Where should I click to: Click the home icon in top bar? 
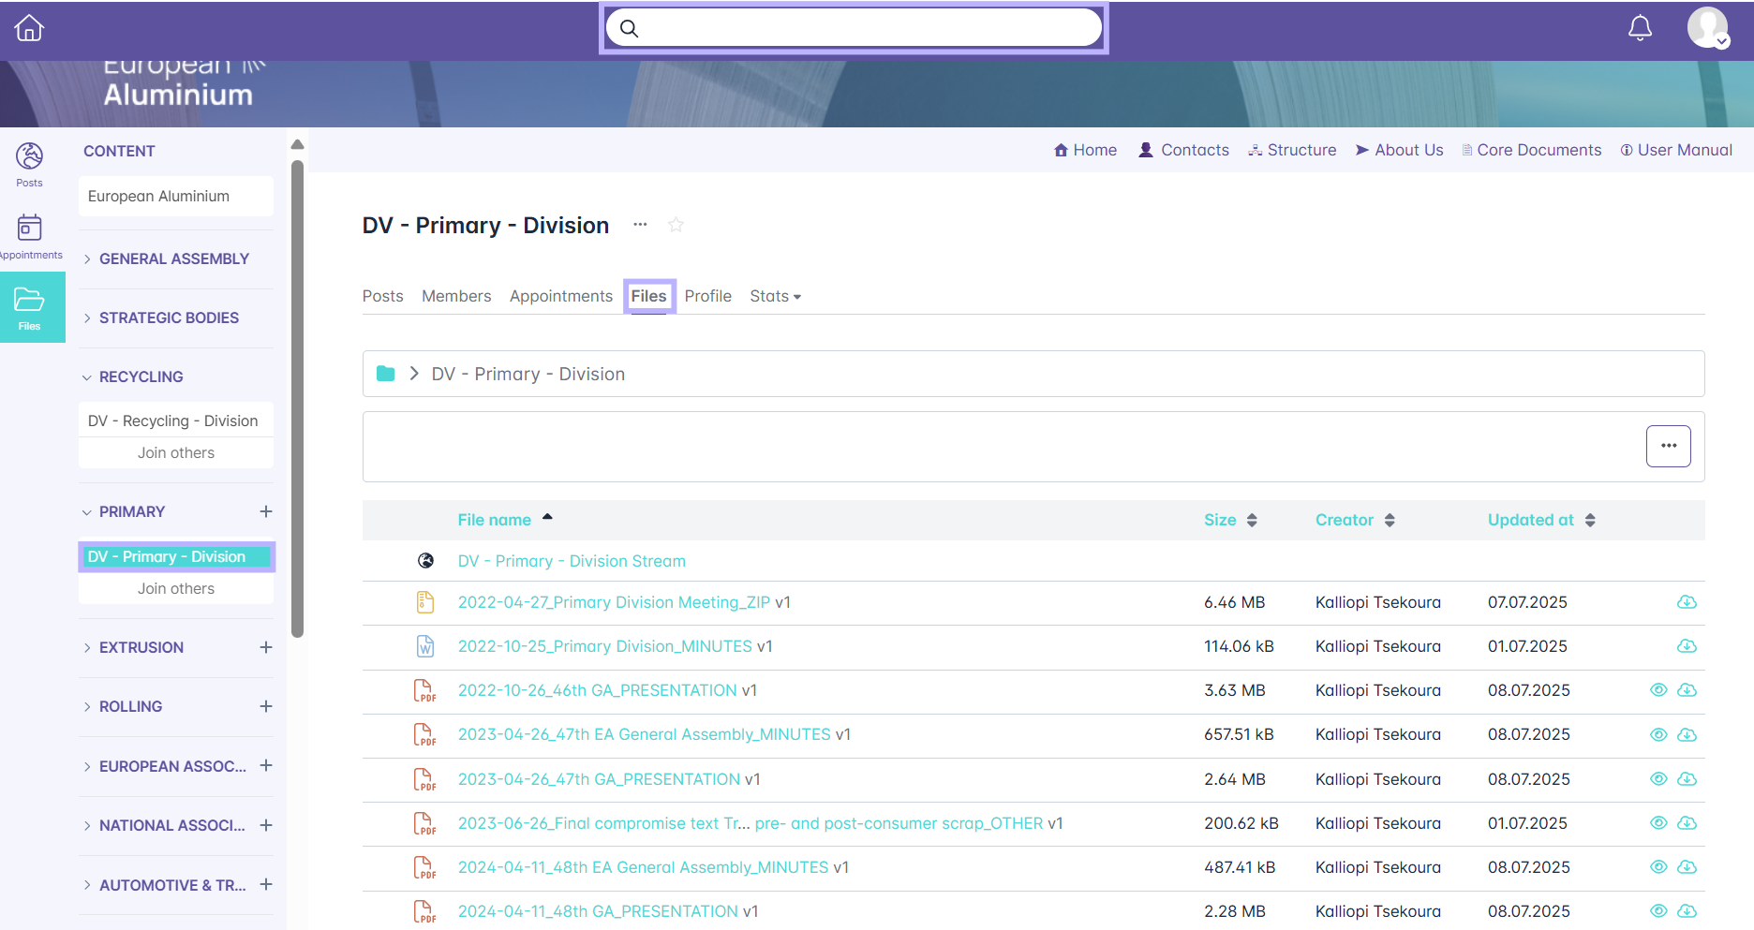coord(29,28)
